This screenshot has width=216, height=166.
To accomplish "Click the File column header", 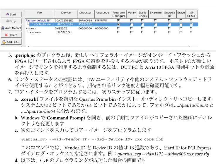I will (x=40, y=14).
